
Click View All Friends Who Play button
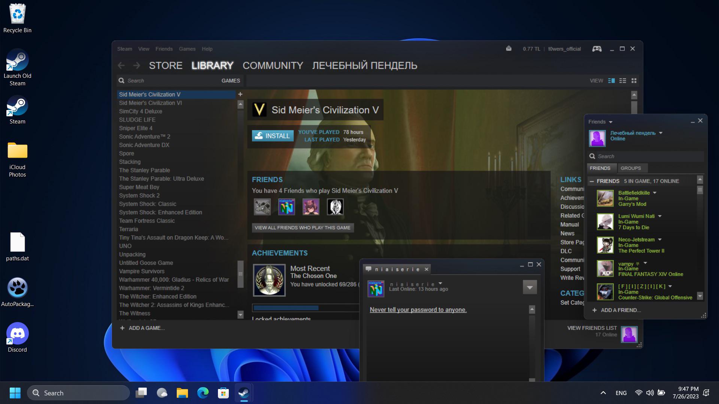tap(303, 228)
